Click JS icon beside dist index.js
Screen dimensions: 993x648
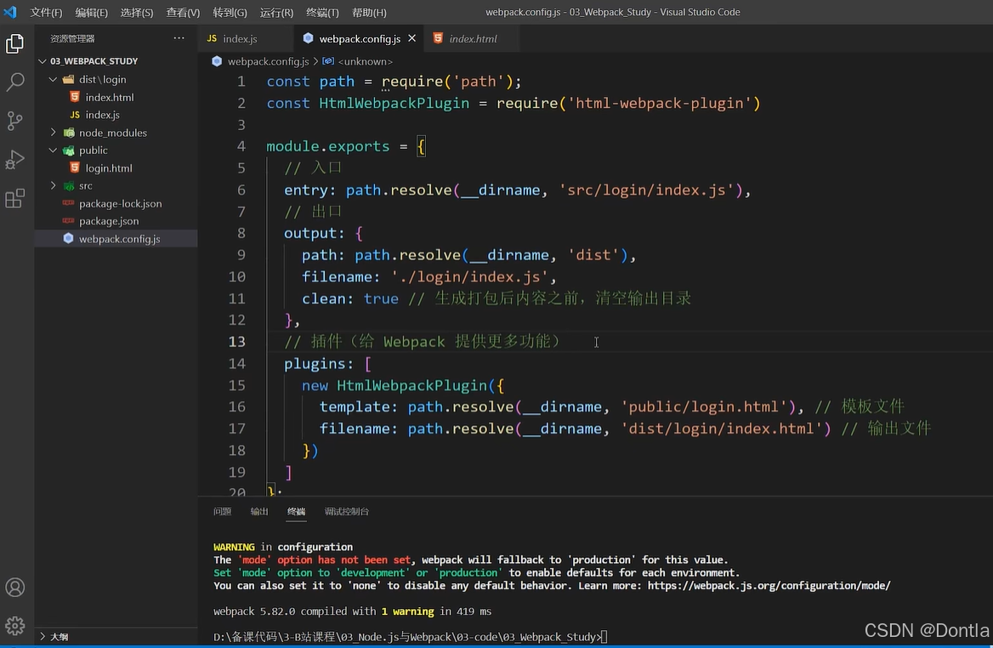click(x=75, y=115)
